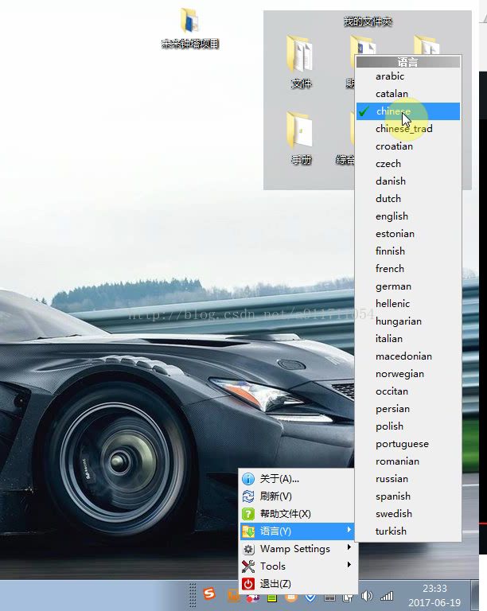Open 关于(A)... menu entry
The image size is (487, 611).
tap(297, 478)
